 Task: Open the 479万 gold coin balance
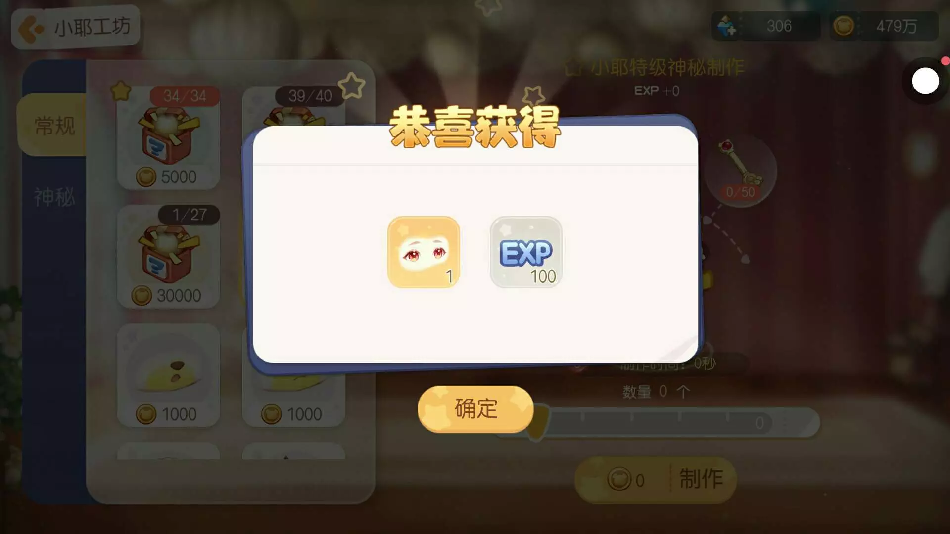(884, 26)
